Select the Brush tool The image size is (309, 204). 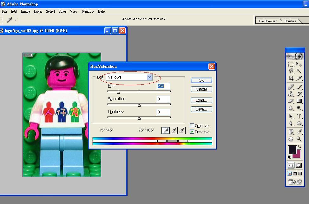click(299, 87)
